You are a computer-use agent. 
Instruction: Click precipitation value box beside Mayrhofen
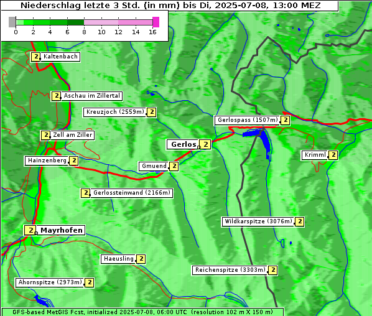[30, 230]
